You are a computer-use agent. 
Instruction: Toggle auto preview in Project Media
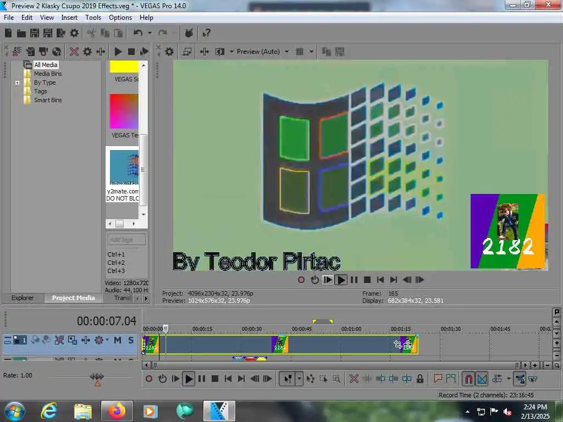pos(145,52)
